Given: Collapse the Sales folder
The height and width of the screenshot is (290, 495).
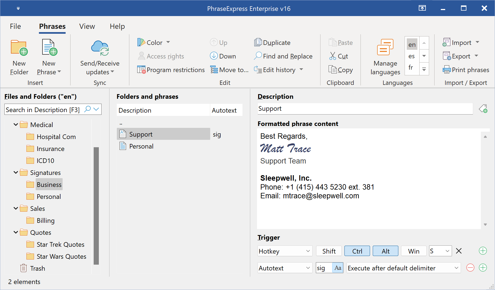Looking at the screenshot, I should click(x=16, y=208).
